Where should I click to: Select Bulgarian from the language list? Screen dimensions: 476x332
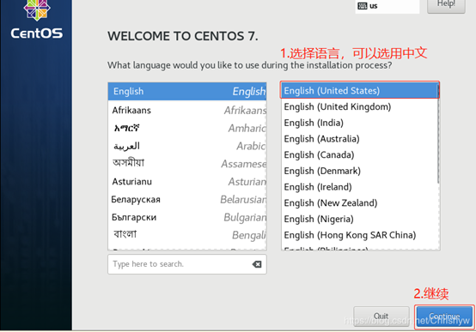(x=187, y=217)
